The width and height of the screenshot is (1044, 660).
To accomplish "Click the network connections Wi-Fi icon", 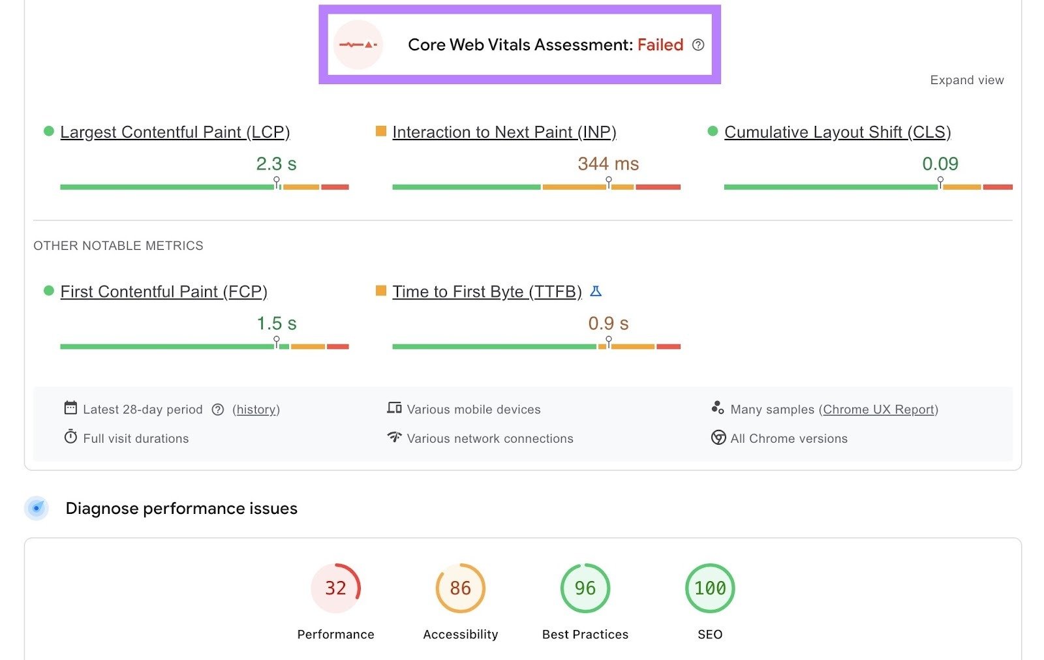I will (x=393, y=438).
